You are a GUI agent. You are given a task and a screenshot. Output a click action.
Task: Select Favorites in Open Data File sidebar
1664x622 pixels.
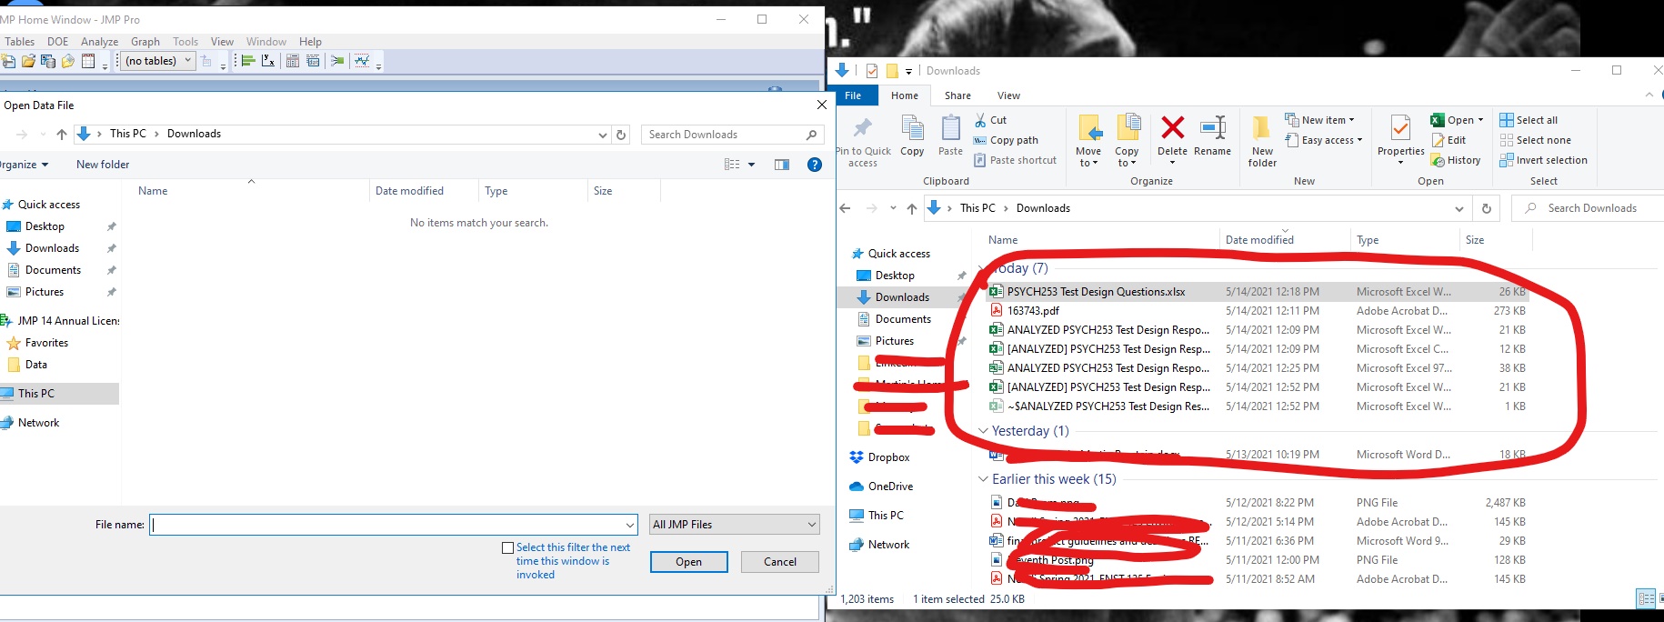pyautogui.click(x=38, y=343)
